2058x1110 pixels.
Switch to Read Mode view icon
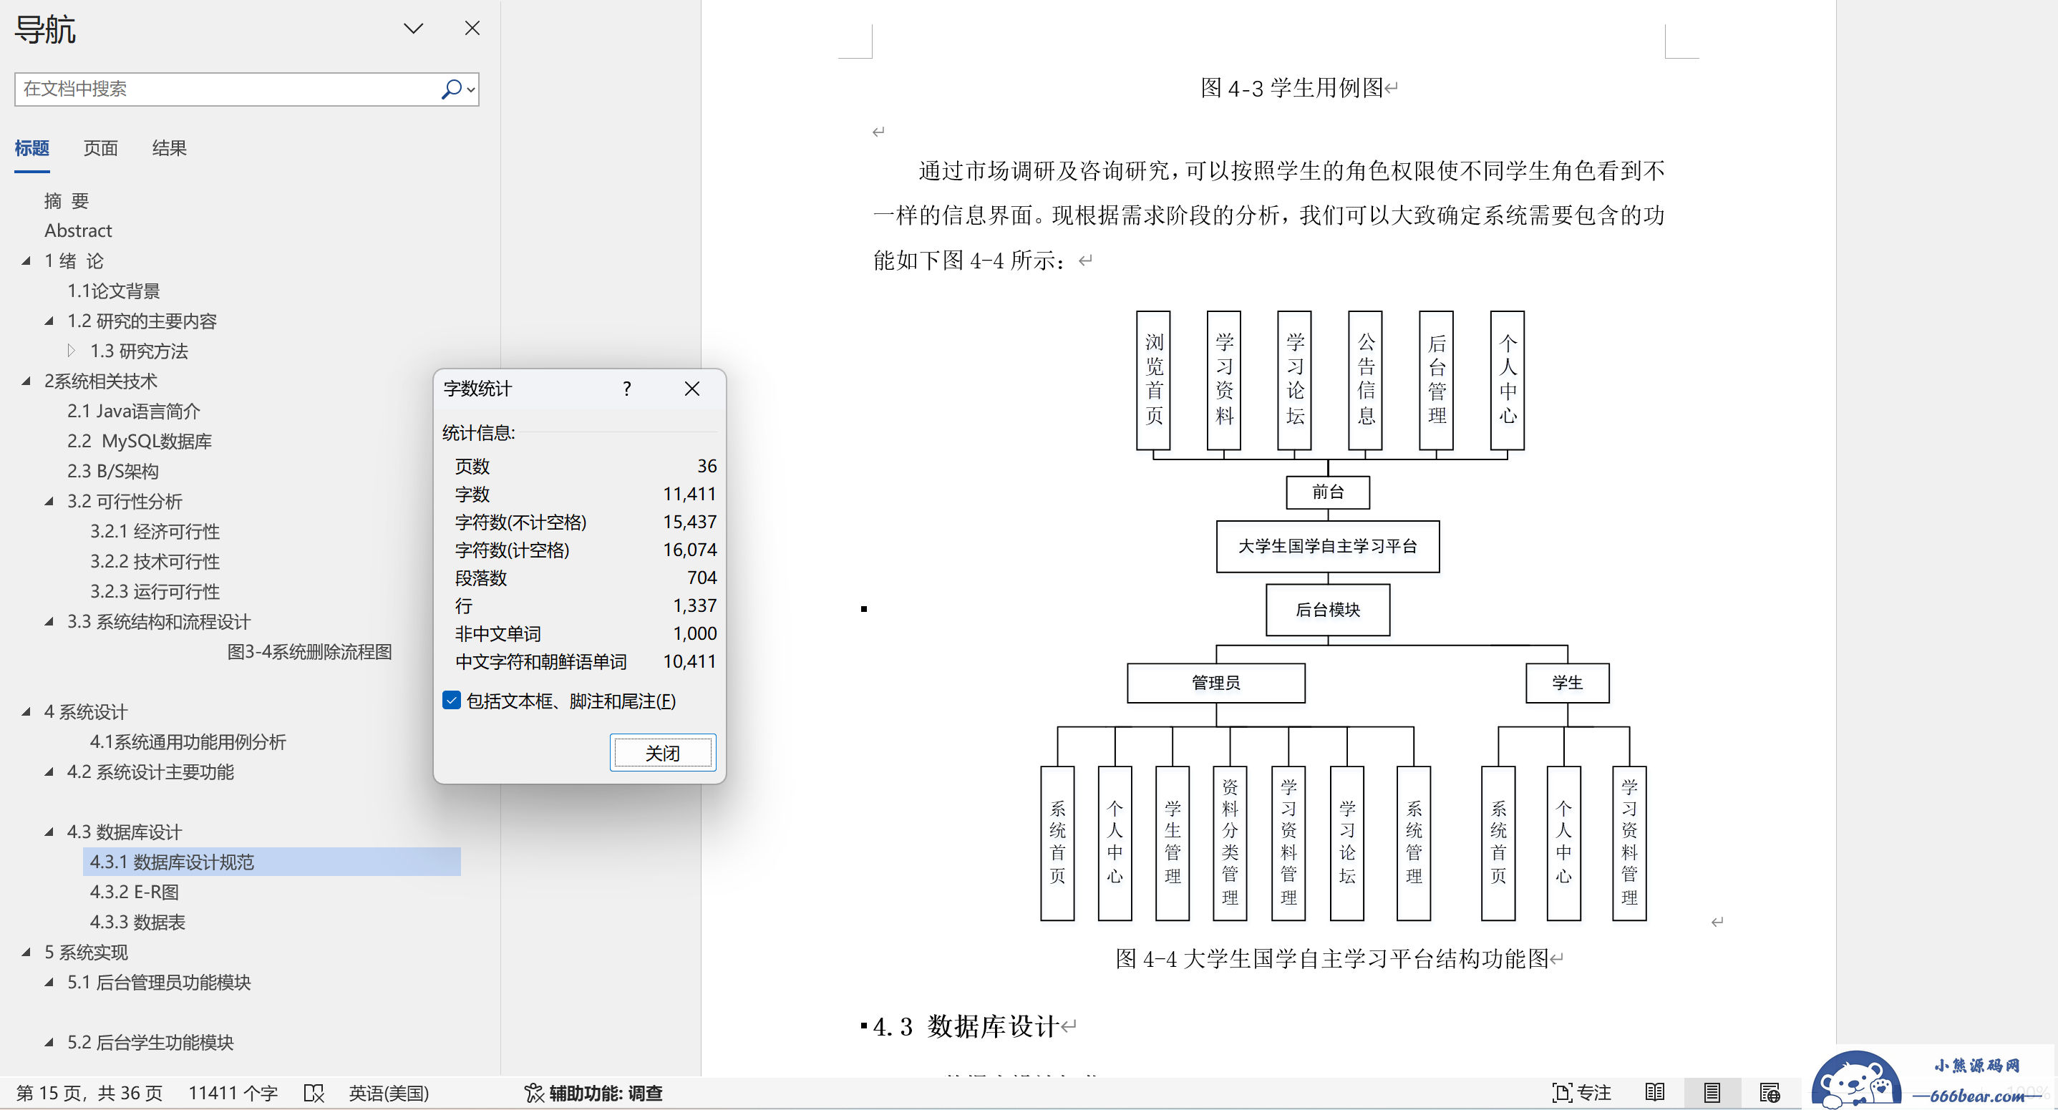1654,1094
